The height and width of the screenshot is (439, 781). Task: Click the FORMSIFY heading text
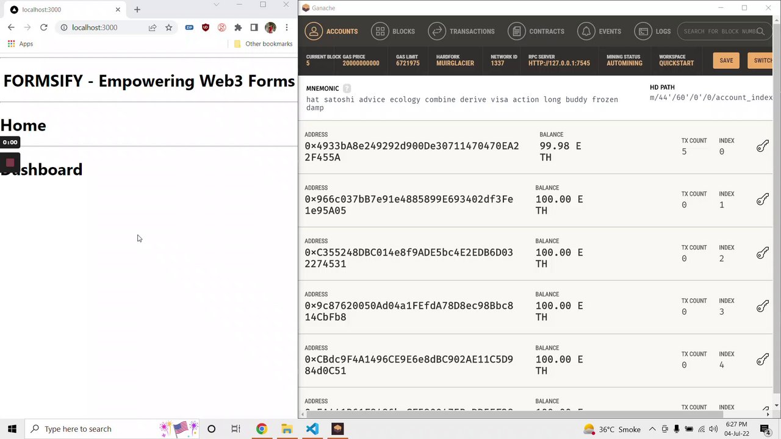coord(149,80)
